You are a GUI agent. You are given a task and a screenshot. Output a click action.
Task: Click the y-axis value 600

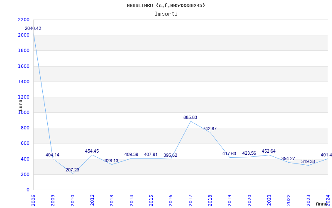click(25, 144)
